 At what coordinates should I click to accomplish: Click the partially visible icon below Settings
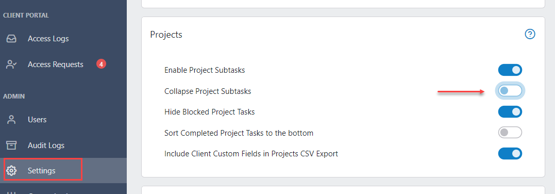tap(11, 193)
